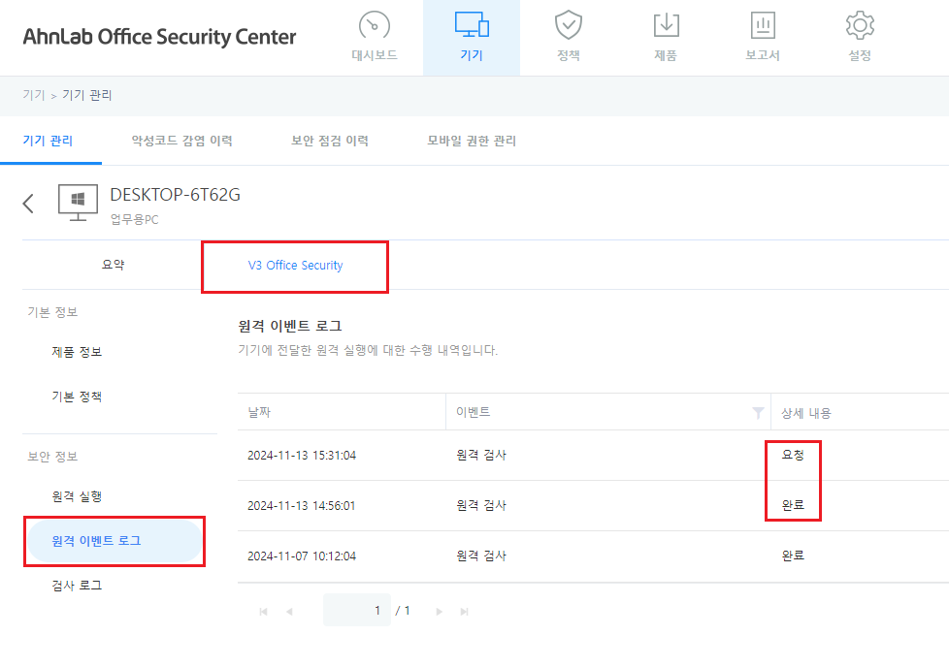Go to the next page arrow
Image resolution: width=949 pixels, height=667 pixels.
pyautogui.click(x=440, y=612)
